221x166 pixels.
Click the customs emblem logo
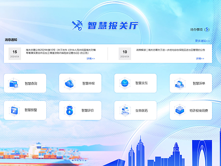[77, 25]
